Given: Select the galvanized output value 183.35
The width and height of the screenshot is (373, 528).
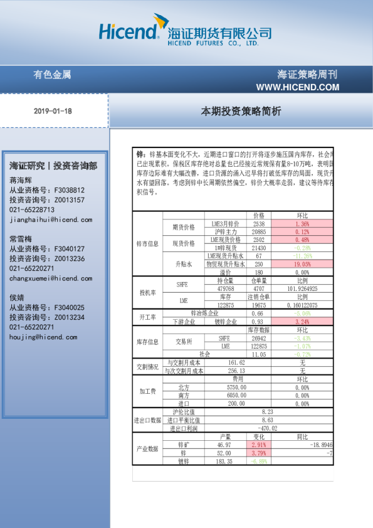Looking at the screenshot, I should pos(224,462).
